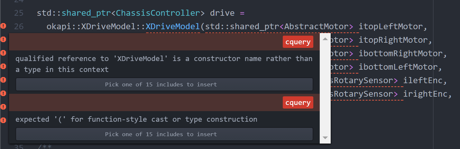Click the tooltip scrollbar down arrow
The height and width of the screenshot is (149, 460).
point(325,138)
